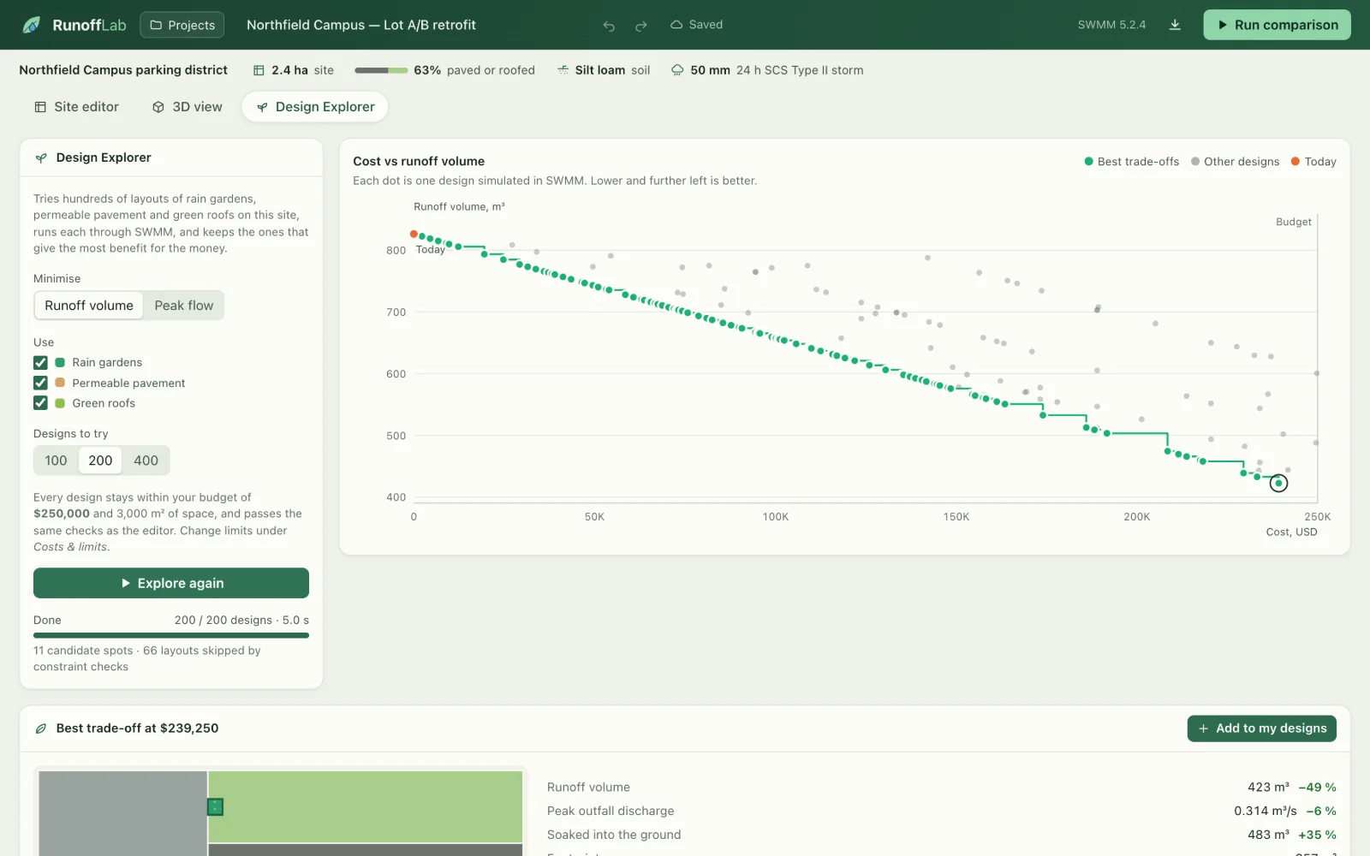Click the green roof area on site map
The image size is (1370, 856).
pos(366,806)
